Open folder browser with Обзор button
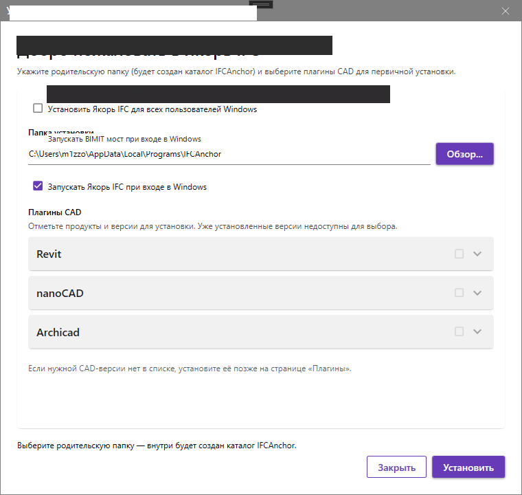The height and width of the screenshot is (495, 522). point(465,154)
